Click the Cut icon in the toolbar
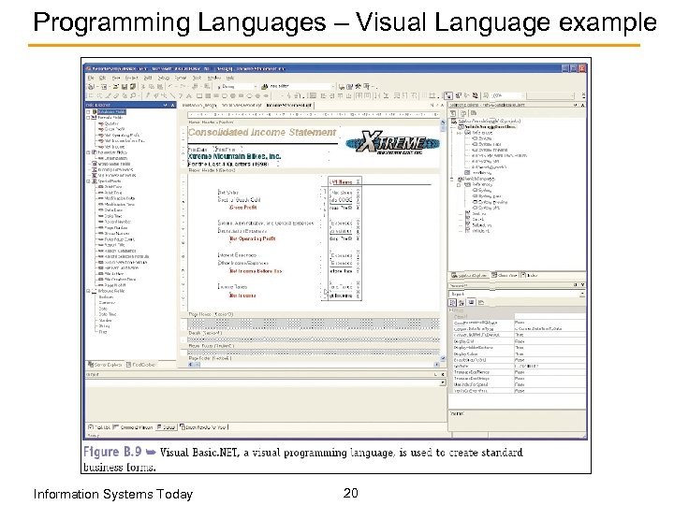Screen dimensions: 674x505 click(x=143, y=87)
